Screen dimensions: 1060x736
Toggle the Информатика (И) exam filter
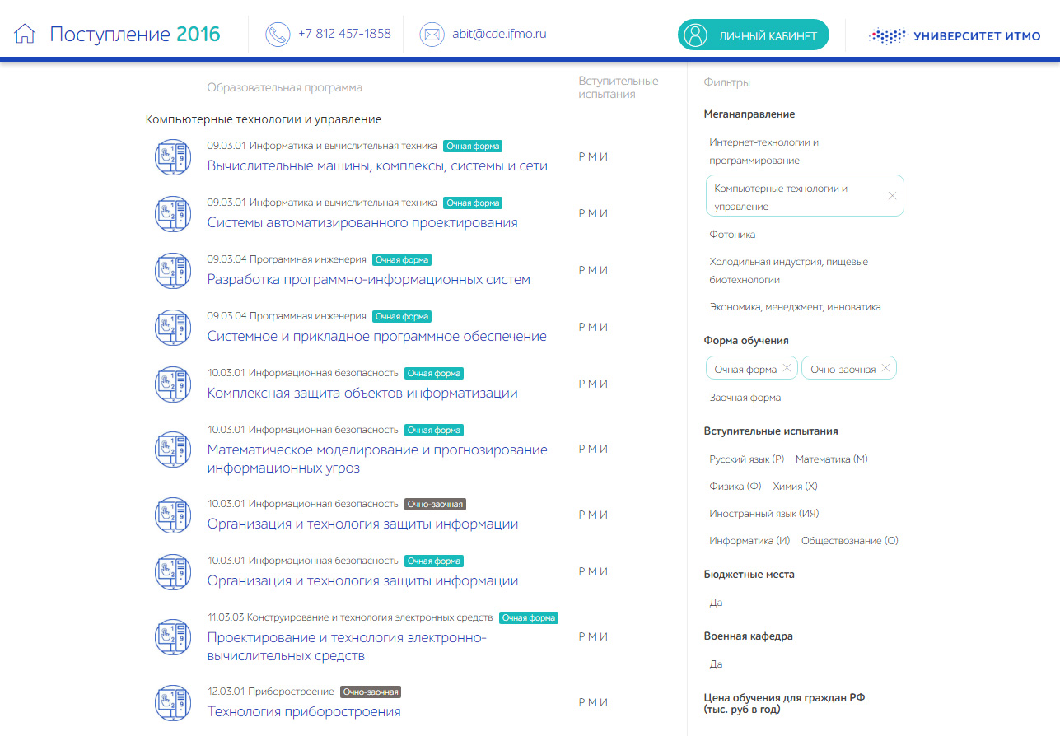click(749, 541)
